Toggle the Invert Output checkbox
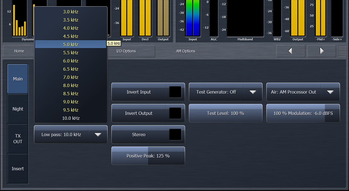The width and height of the screenshot is (349, 191). tap(175, 113)
